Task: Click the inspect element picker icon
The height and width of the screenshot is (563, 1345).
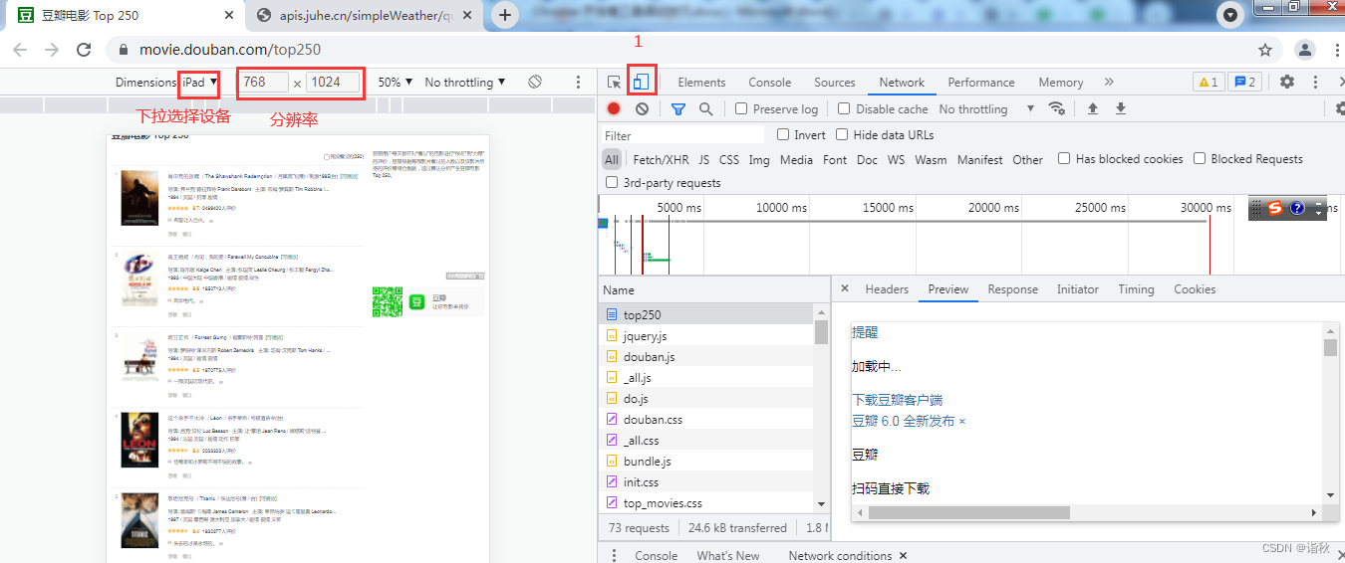Action: point(615,83)
